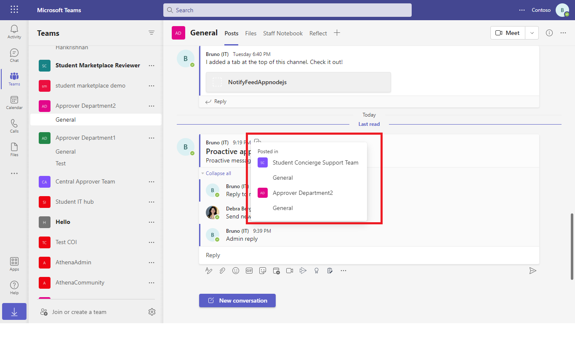
Task: Open Help in left rail
Action: pyautogui.click(x=14, y=288)
